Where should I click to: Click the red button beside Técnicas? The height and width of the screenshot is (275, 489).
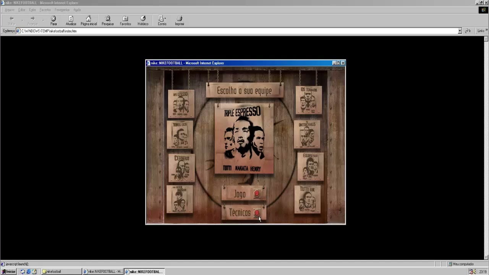[257, 213]
